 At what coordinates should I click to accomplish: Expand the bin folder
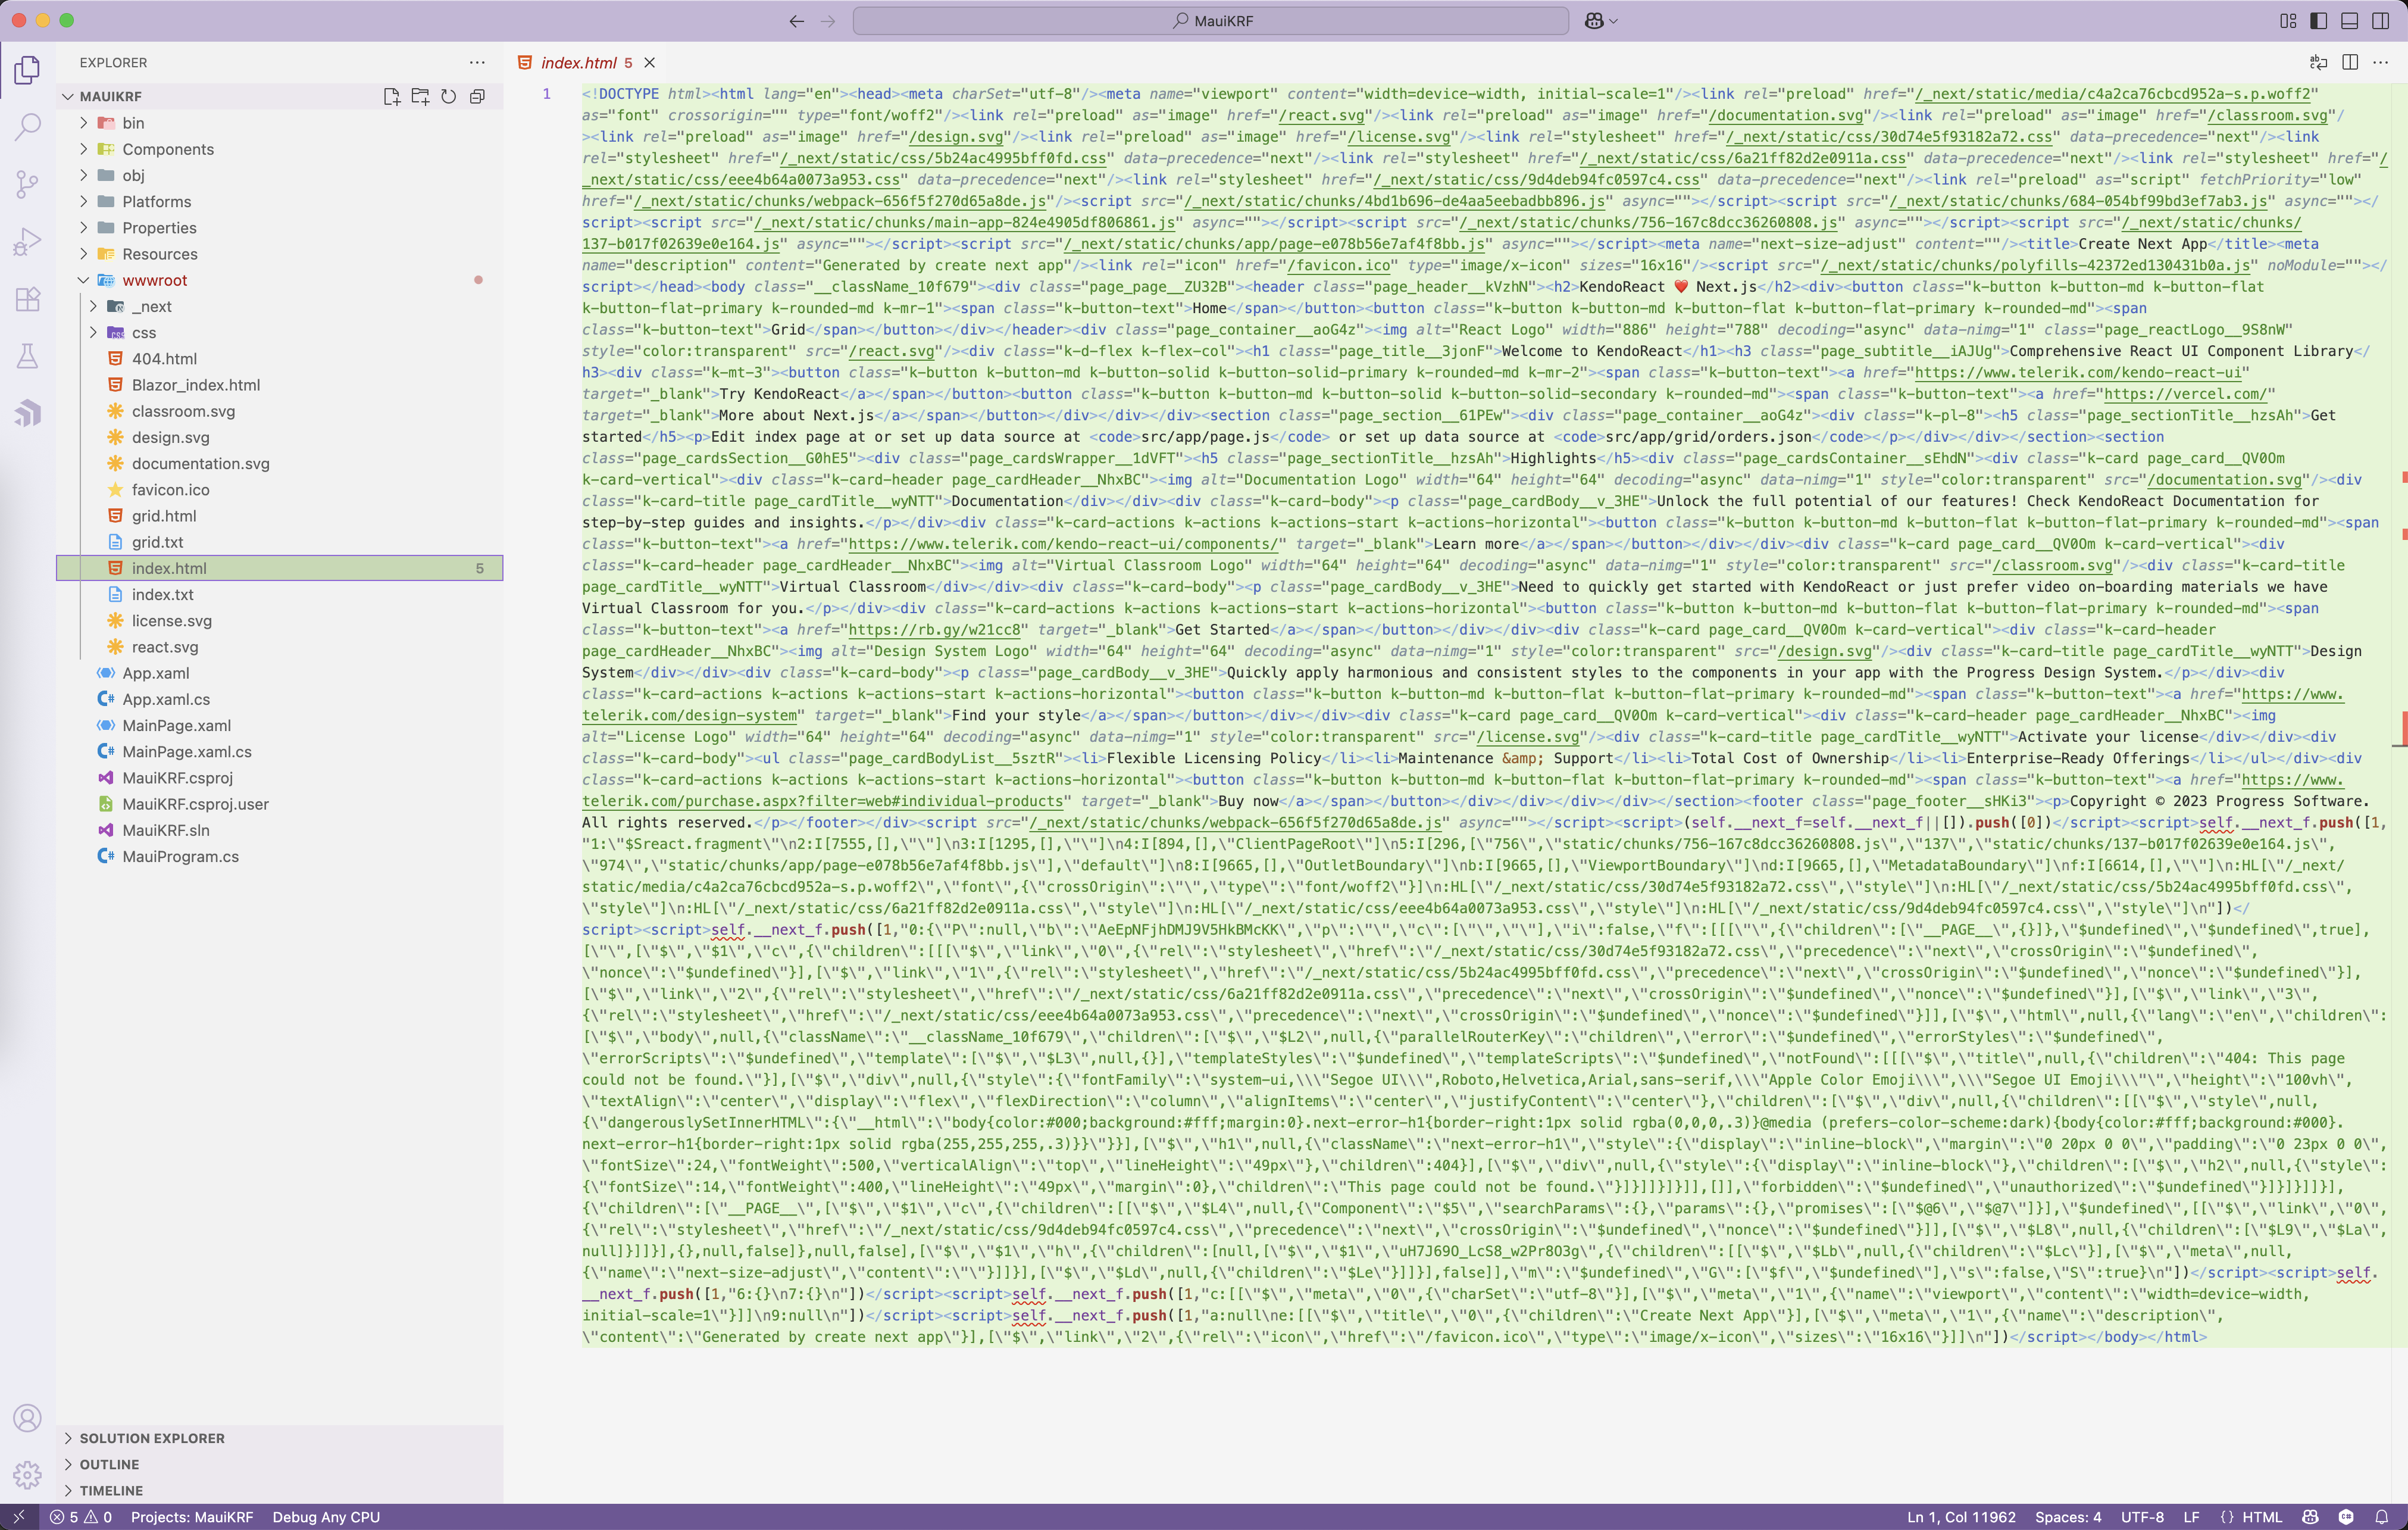pyautogui.click(x=84, y=123)
